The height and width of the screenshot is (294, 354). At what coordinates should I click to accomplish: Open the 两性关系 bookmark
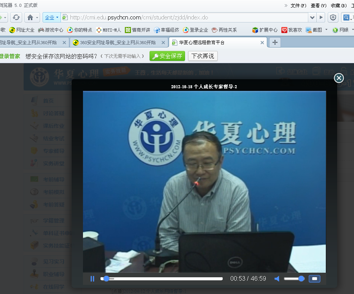pyautogui.click(x=225, y=30)
